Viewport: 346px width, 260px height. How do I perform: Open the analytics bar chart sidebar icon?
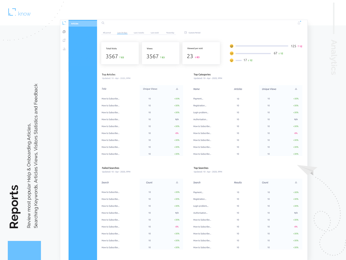[x=64, y=49]
